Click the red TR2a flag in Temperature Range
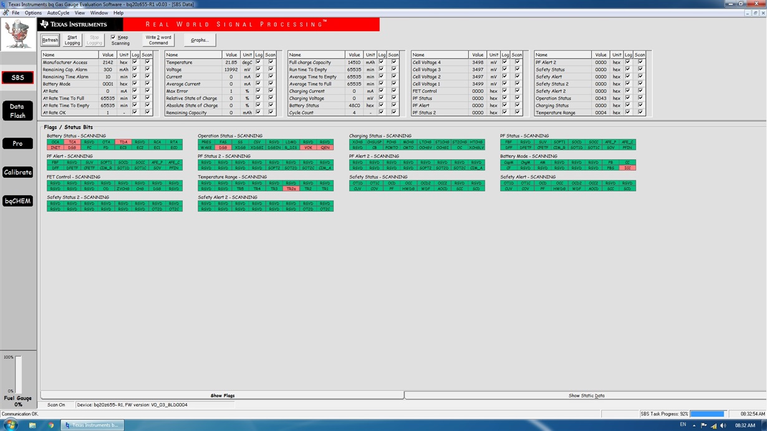Viewport: 767px width, 431px height. [x=291, y=188]
